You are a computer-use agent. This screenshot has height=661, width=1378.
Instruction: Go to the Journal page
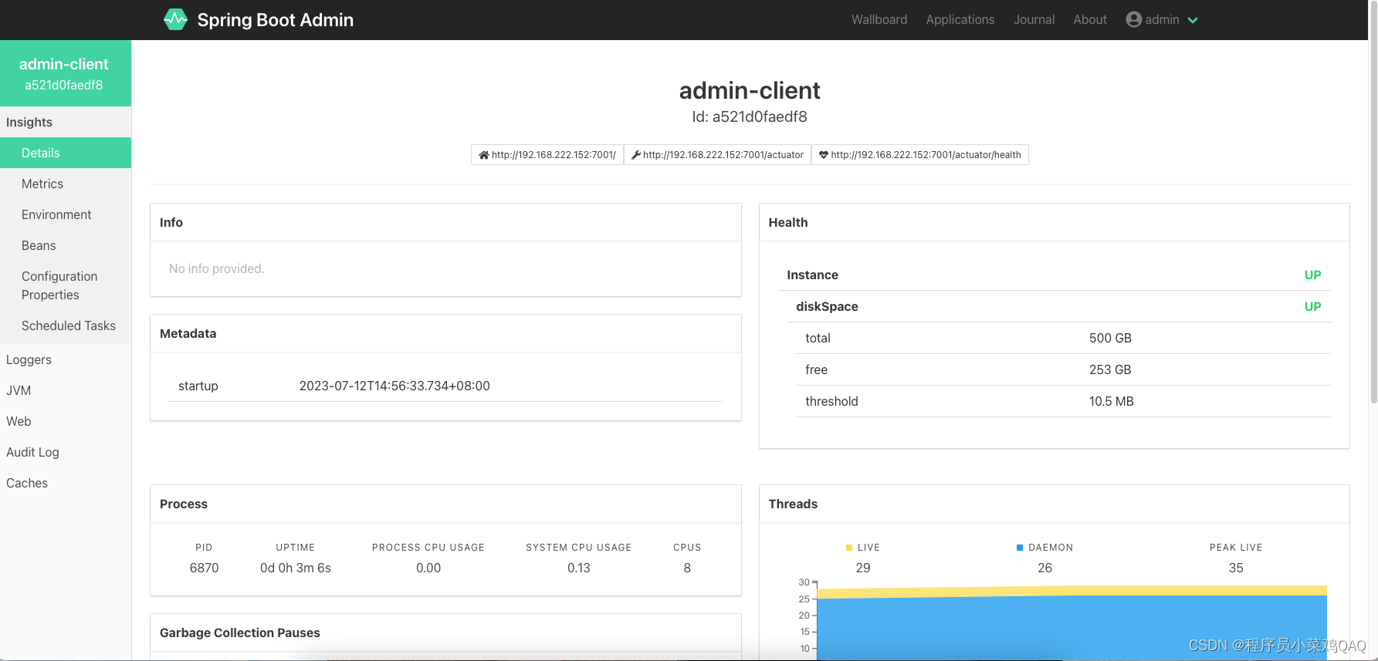[x=1034, y=19]
